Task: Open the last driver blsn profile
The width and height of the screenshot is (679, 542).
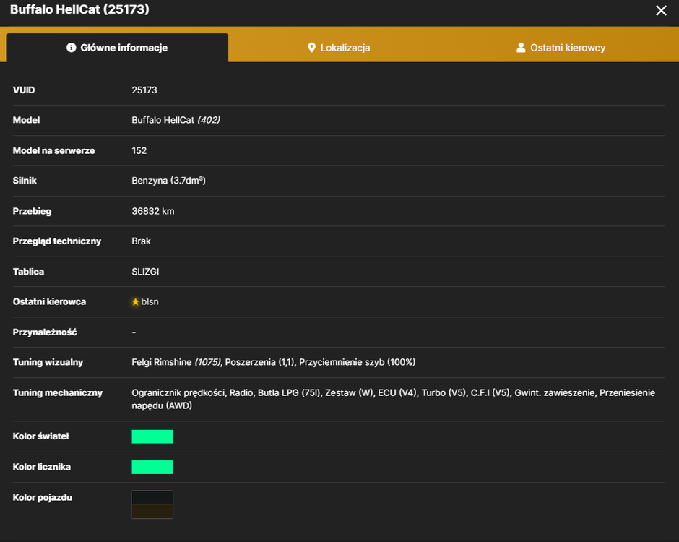Action: (x=150, y=301)
